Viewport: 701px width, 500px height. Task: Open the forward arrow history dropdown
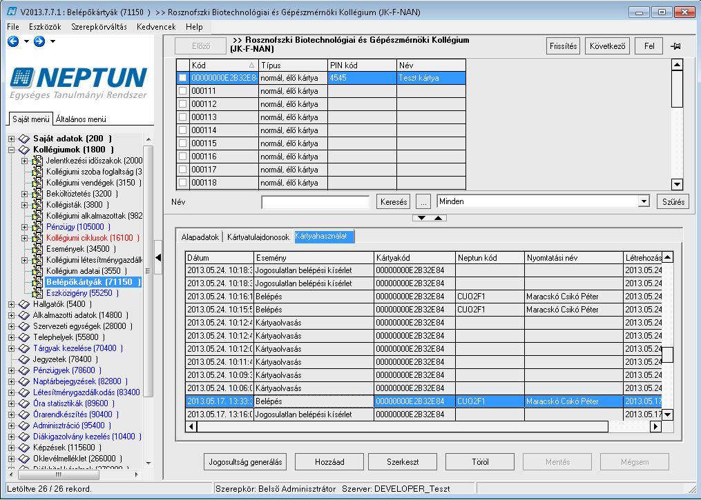click(x=52, y=41)
